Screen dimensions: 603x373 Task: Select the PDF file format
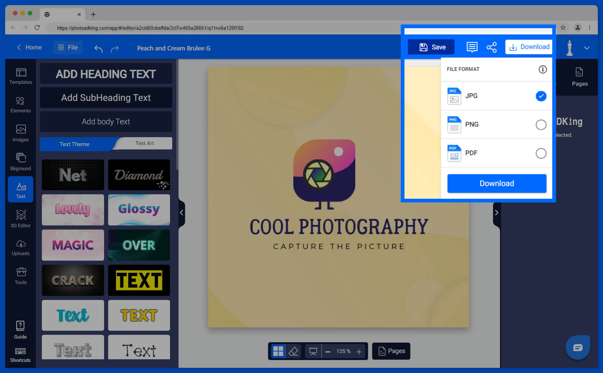tap(541, 153)
